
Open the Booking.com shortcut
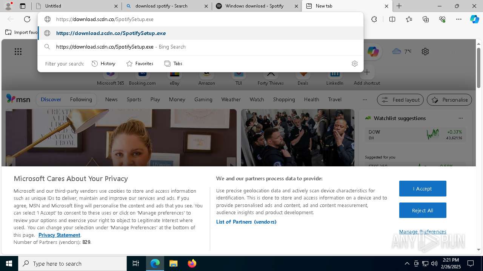[142, 77]
